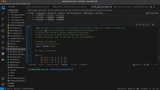Restart the notebook kernel
Image resolution: width=160 pixels, height=90 pixels.
(61, 13)
